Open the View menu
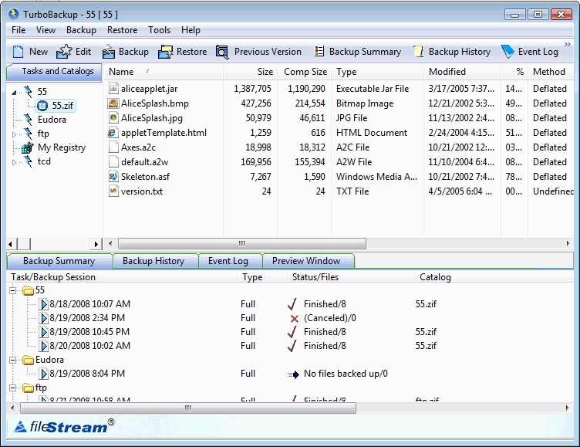 tap(46, 30)
